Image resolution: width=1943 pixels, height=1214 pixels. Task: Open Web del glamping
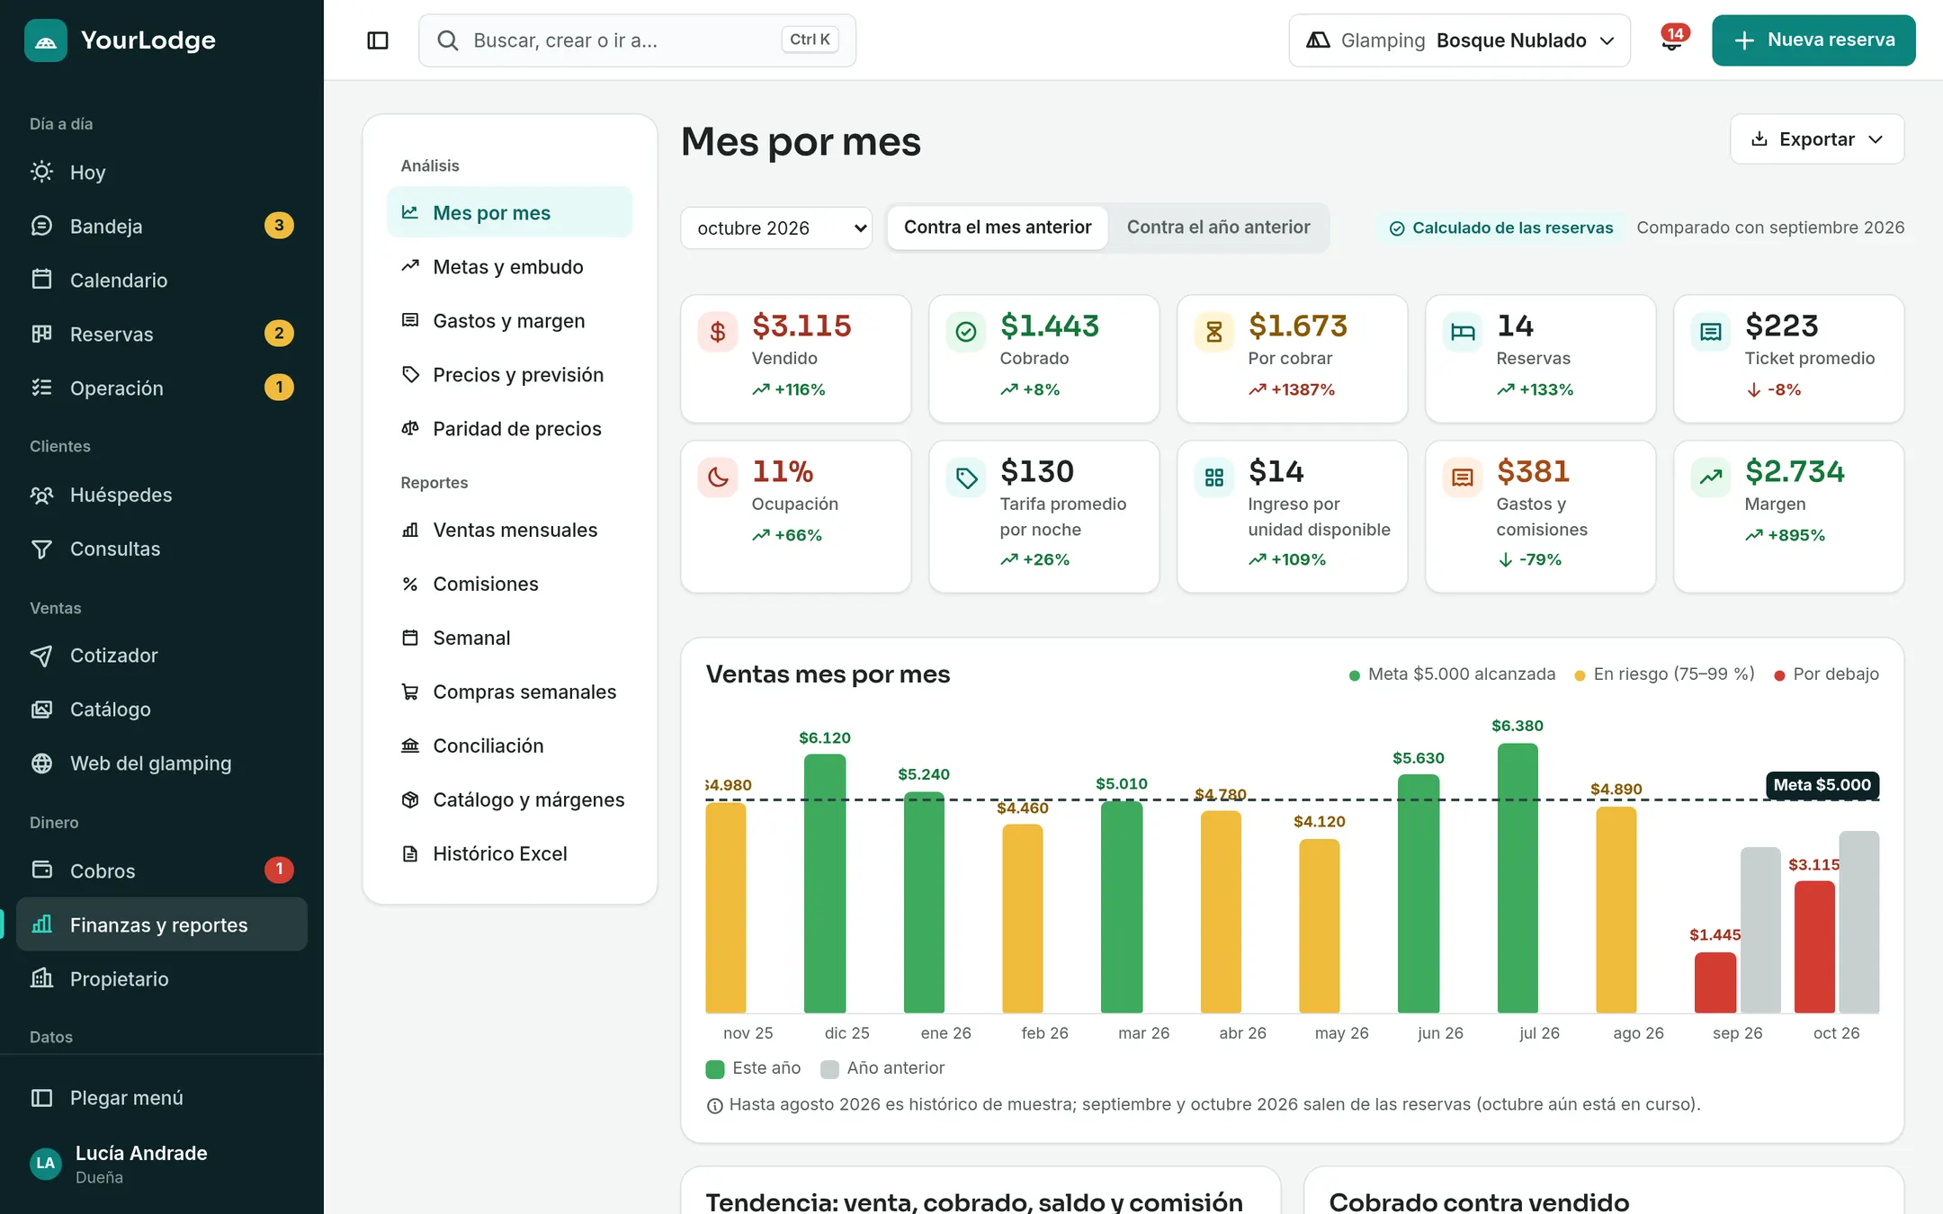(162, 763)
